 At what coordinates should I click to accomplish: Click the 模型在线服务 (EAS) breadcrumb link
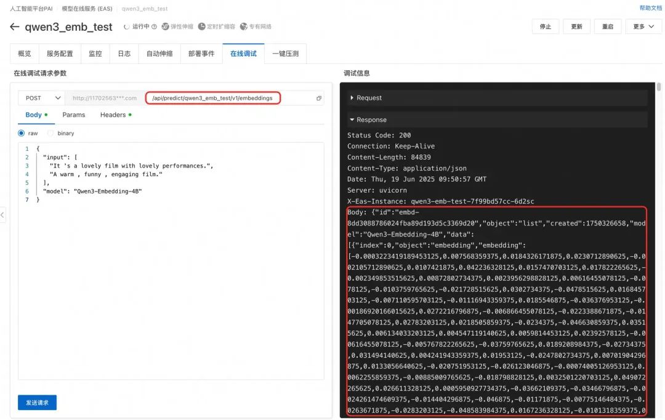click(x=86, y=9)
